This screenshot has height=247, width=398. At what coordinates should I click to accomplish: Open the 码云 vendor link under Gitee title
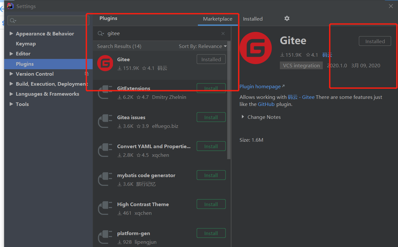327,55
